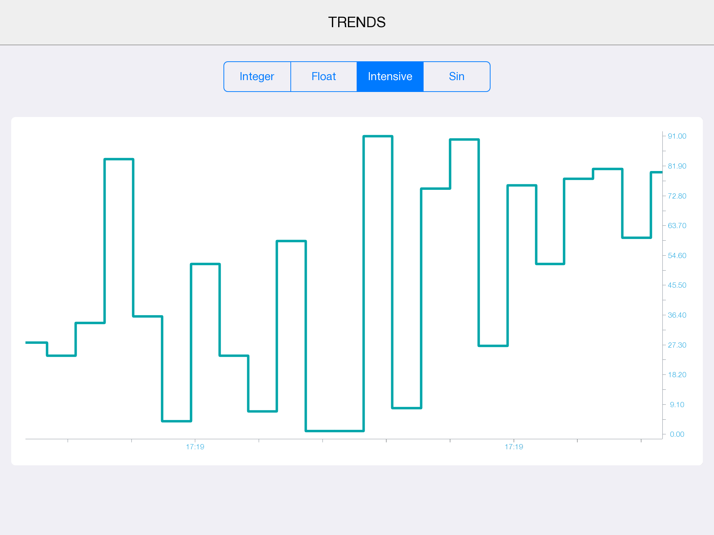The width and height of the screenshot is (714, 535).
Task: Select the right 17:19 timestamp label
Action: (514, 447)
